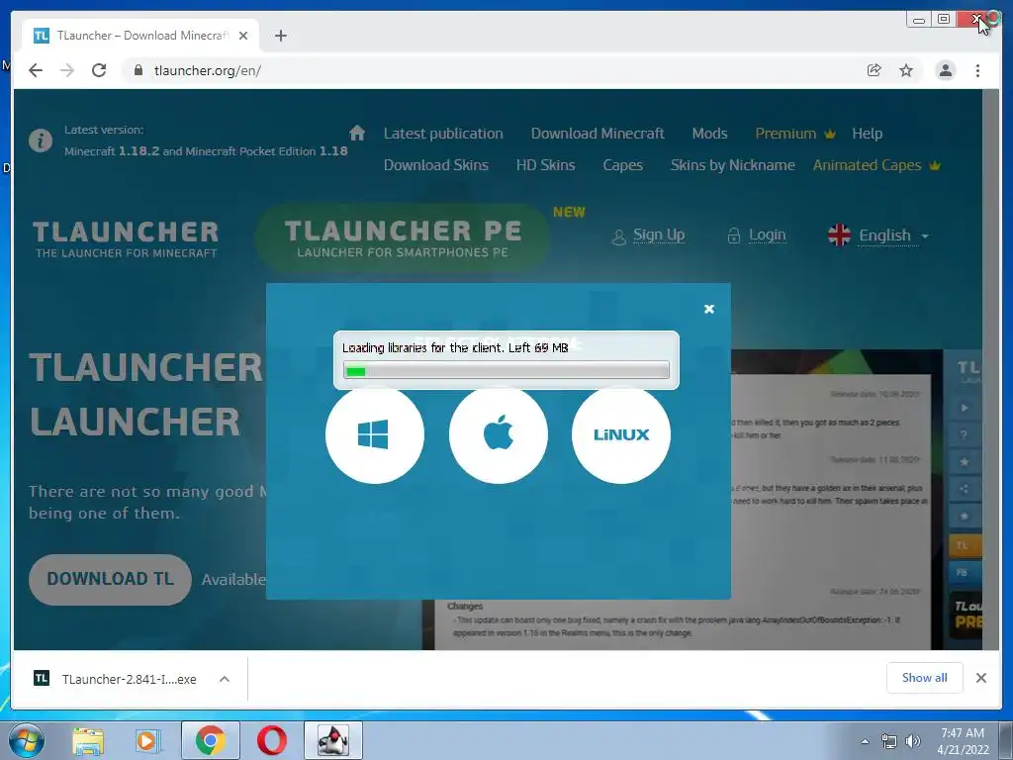Open Opera browser from taskbar
Screen dimensions: 1013x760
(272, 740)
